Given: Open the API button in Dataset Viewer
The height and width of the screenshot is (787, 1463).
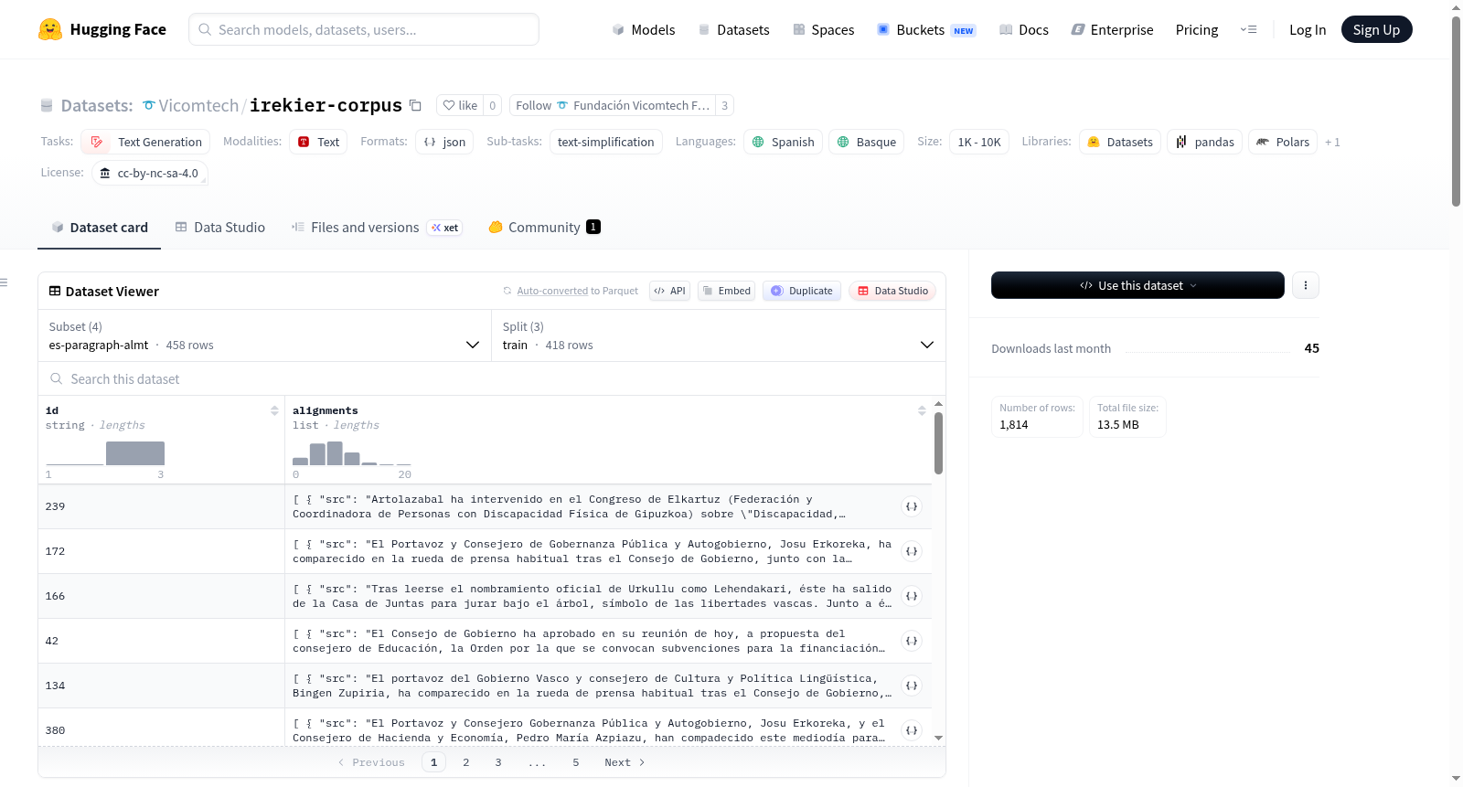Looking at the screenshot, I should coord(669,291).
